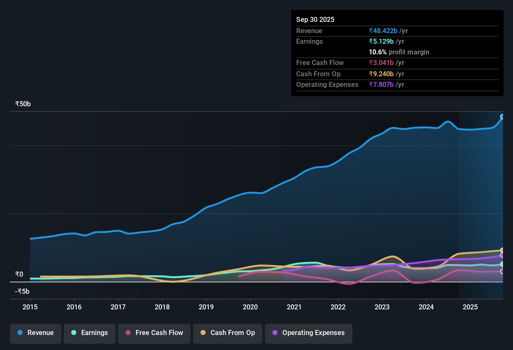Select the Earnings endpoint marker on the chart
Image resolution: width=513 pixels, height=350 pixels.
pos(502,264)
